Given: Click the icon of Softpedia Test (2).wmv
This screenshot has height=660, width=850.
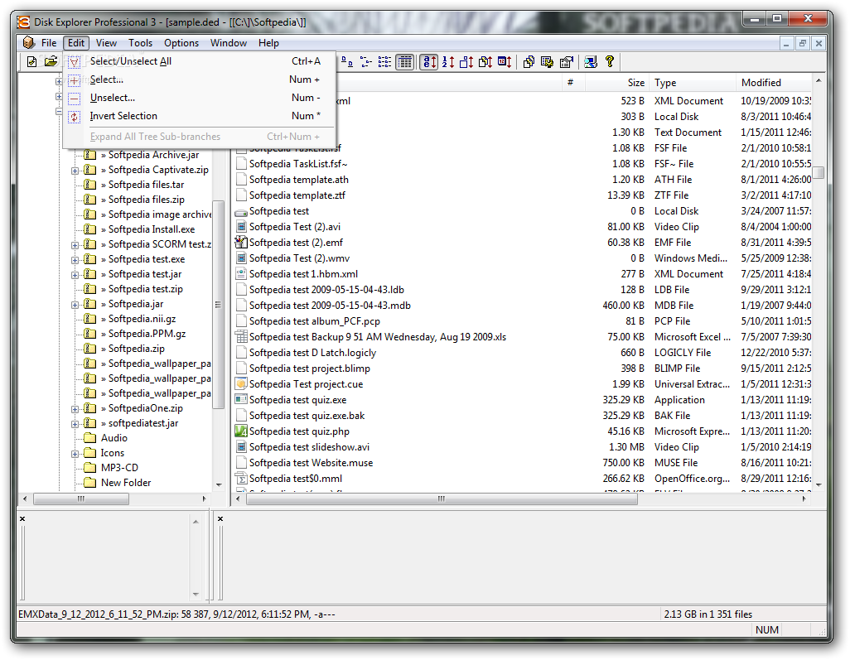Looking at the screenshot, I should (x=241, y=258).
